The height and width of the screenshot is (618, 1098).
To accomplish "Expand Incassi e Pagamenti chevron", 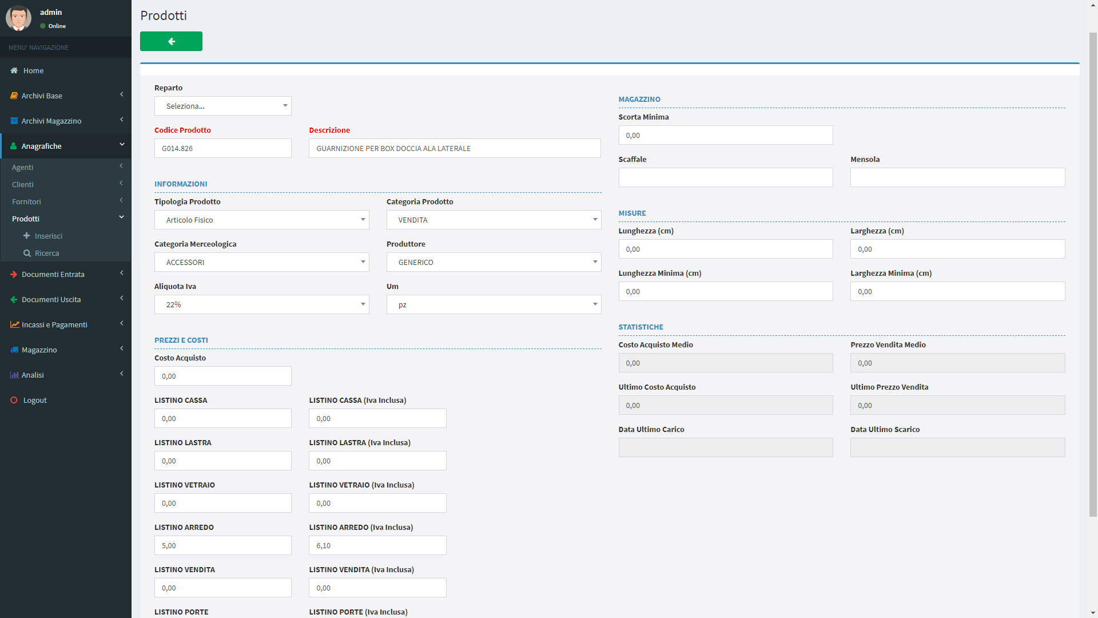I will coord(121,323).
